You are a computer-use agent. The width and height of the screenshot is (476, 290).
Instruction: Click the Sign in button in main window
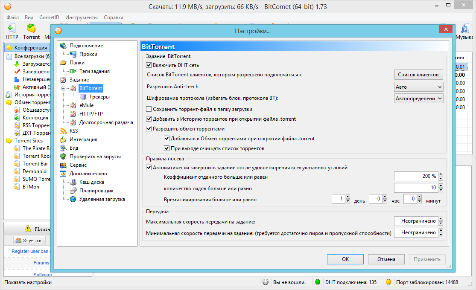point(29,240)
